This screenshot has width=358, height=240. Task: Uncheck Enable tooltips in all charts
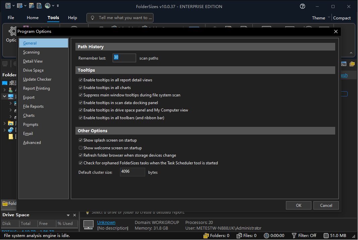coord(80,88)
